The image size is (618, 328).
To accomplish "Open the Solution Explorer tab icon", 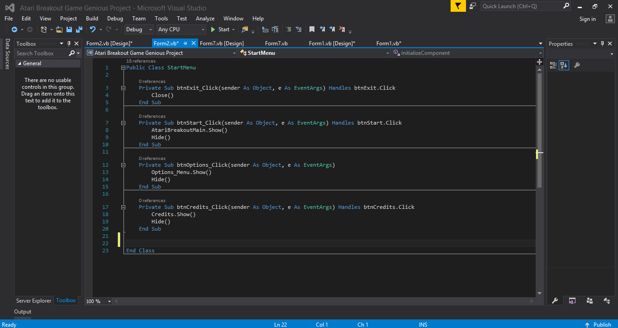I will pos(572,301).
